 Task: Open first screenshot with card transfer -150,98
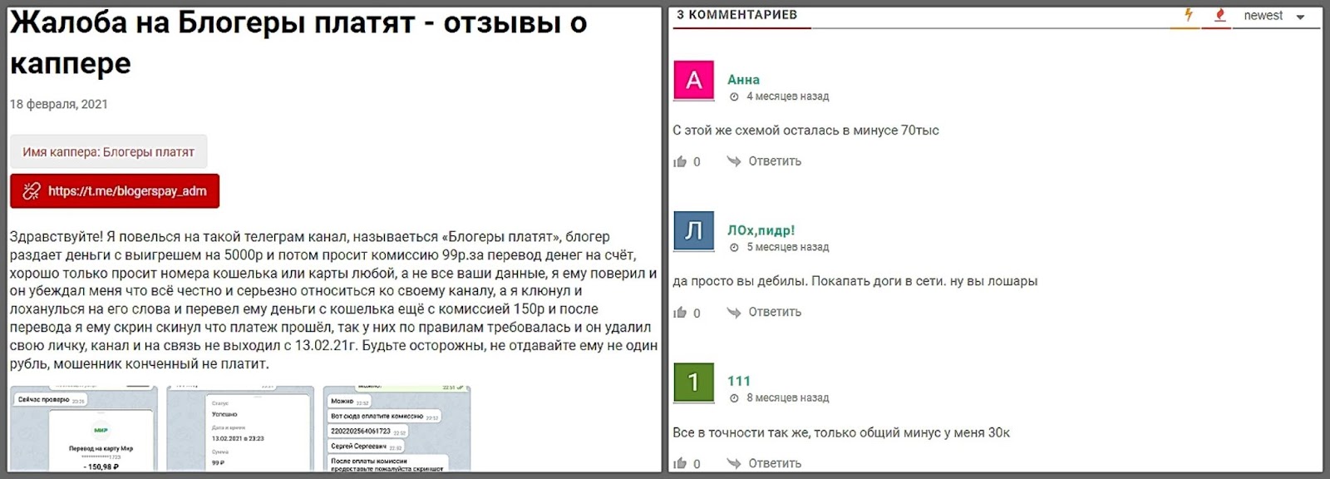83,429
